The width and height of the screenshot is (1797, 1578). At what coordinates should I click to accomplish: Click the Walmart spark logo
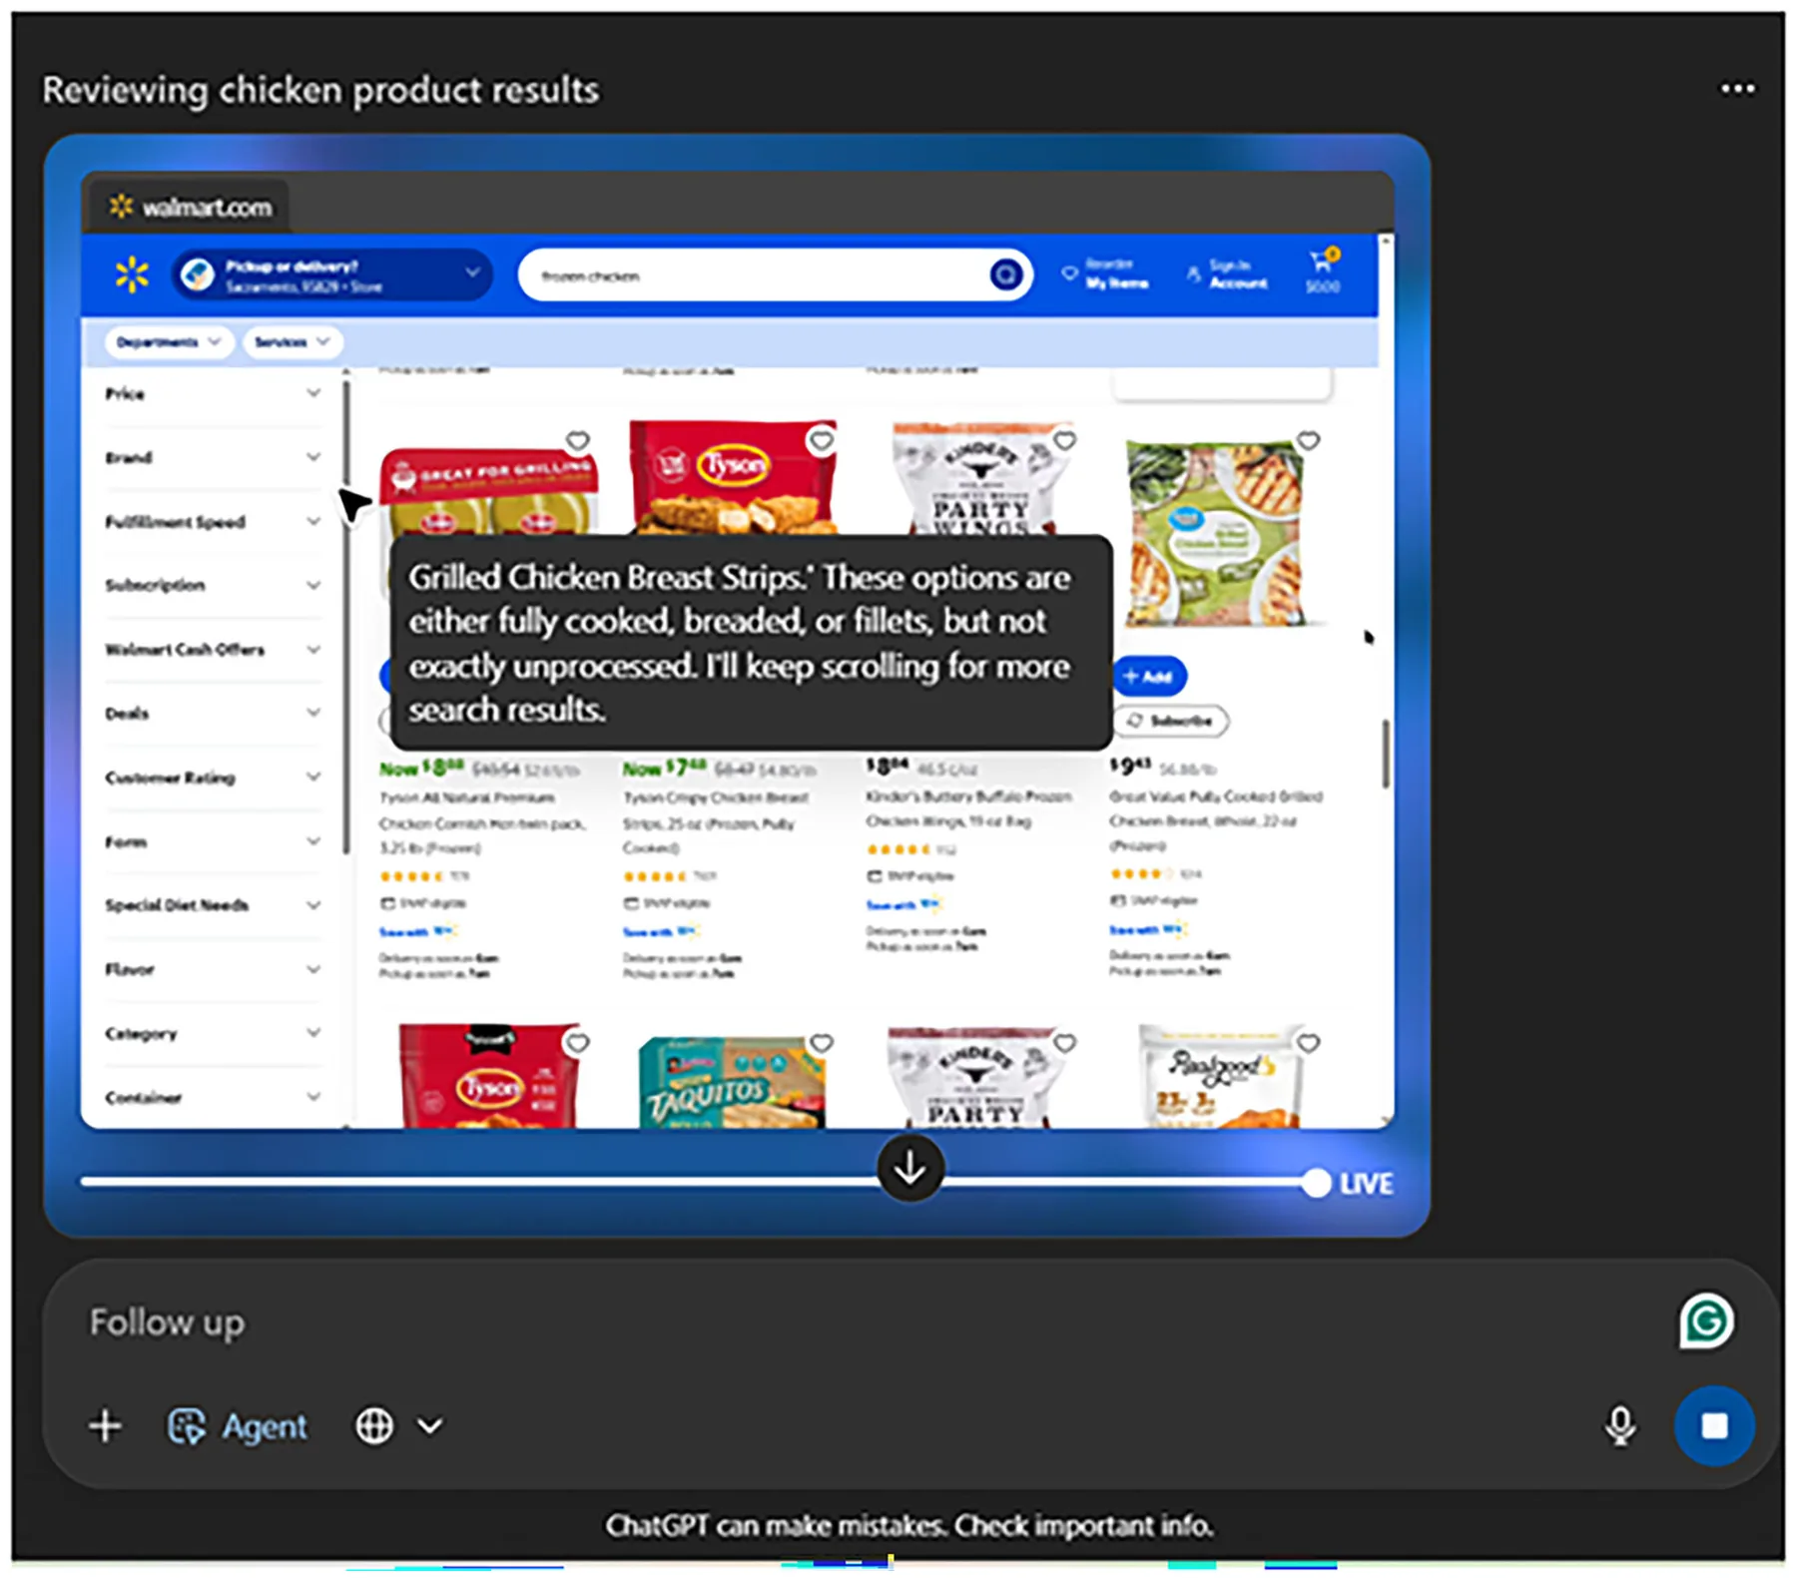[x=131, y=274]
